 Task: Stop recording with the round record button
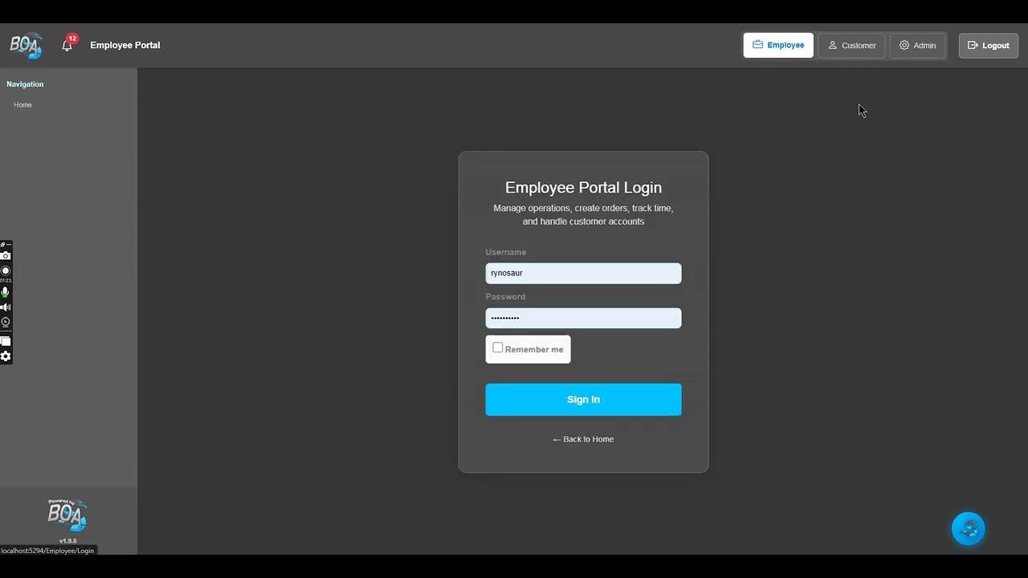coord(6,271)
